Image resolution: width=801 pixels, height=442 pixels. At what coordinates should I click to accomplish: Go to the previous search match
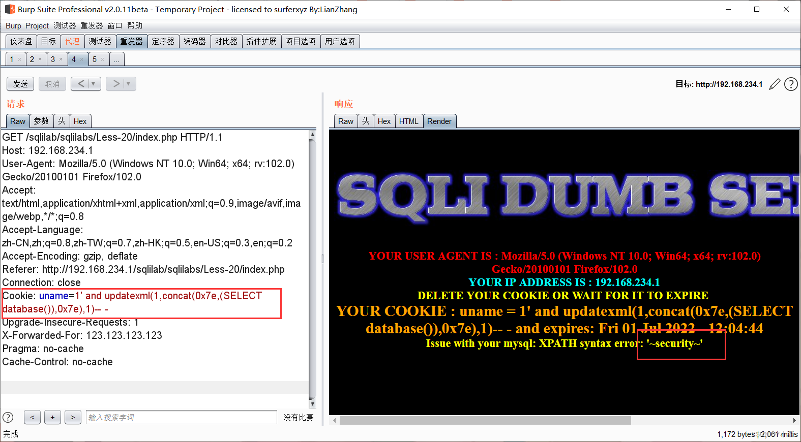(x=32, y=418)
